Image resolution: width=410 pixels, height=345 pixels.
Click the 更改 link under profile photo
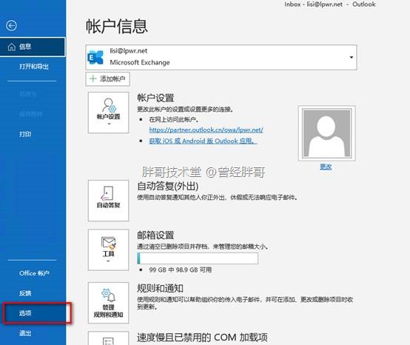[x=326, y=167]
